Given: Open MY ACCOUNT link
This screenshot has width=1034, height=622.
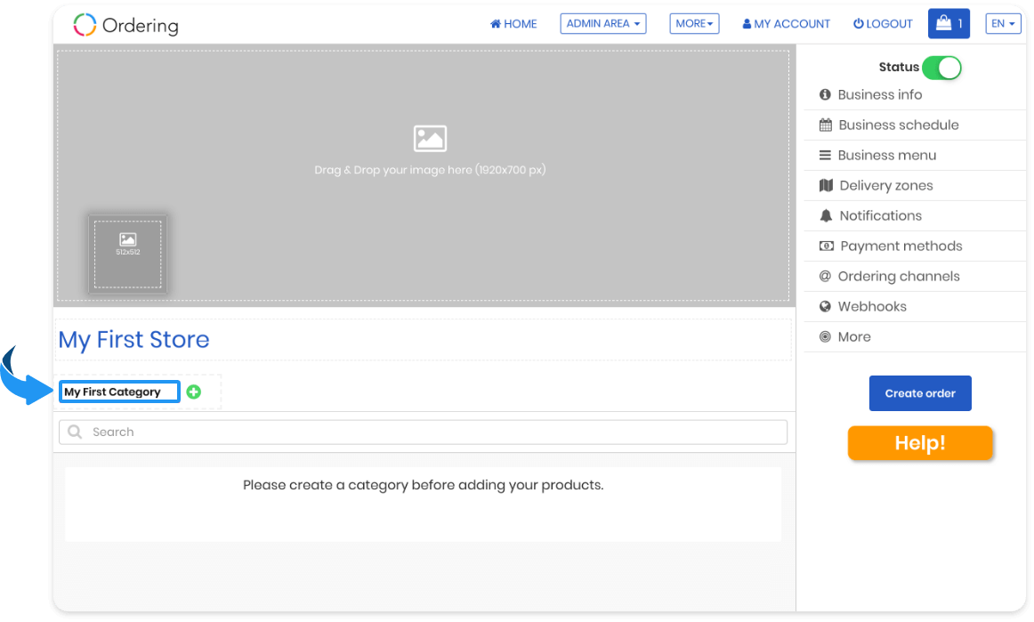Looking at the screenshot, I should coord(786,24).
